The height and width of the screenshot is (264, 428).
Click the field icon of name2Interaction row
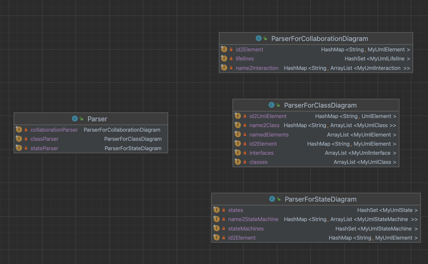pos(224,68)
